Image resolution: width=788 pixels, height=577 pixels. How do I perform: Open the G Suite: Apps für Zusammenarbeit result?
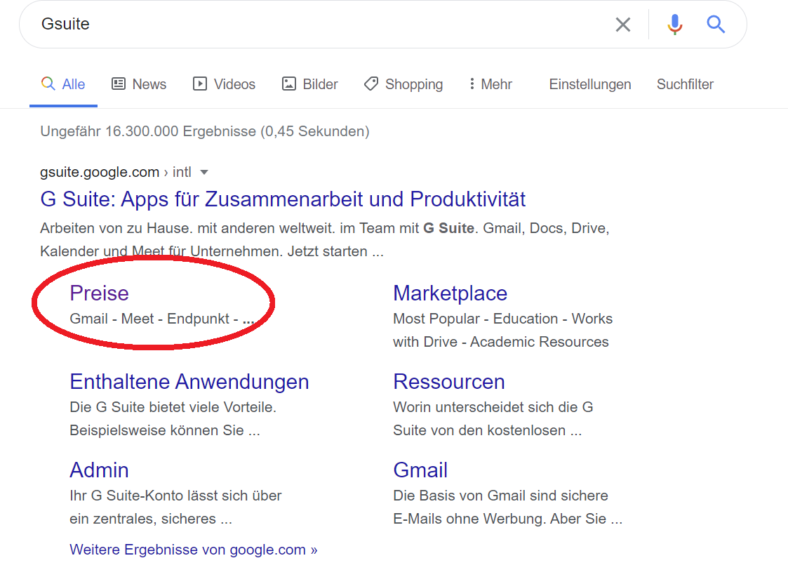283,199
